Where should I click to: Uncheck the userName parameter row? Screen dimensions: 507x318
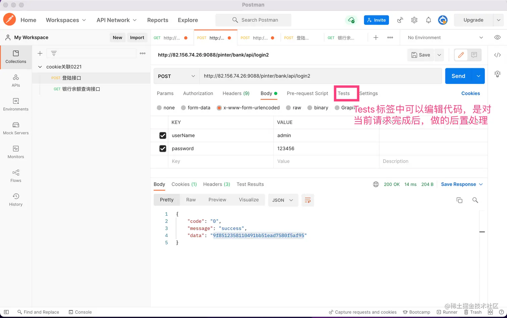(x=163, y=135)
